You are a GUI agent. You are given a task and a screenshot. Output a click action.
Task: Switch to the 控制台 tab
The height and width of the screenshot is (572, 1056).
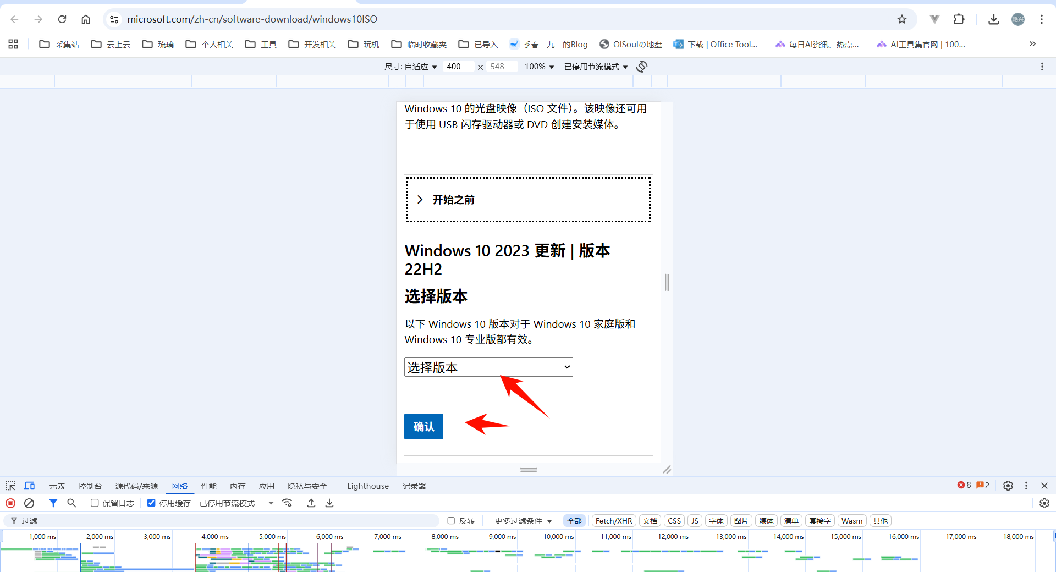pos(90,486)
